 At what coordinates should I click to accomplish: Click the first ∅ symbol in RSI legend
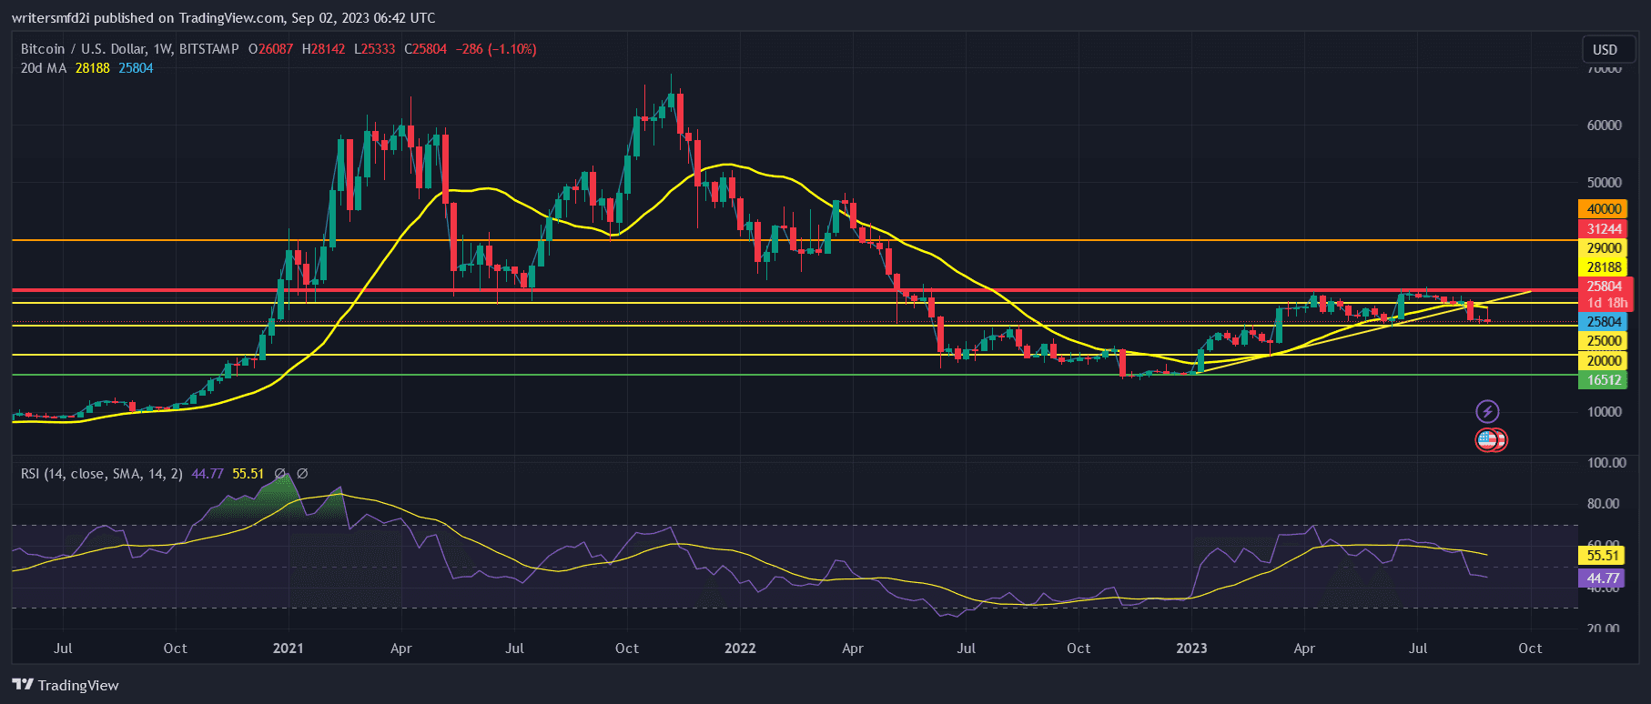(280, 474)
